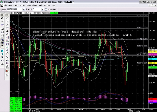Click the Time 09:35:00 row in data panel
Screen dimensions: 157x112
click(16, 102)
